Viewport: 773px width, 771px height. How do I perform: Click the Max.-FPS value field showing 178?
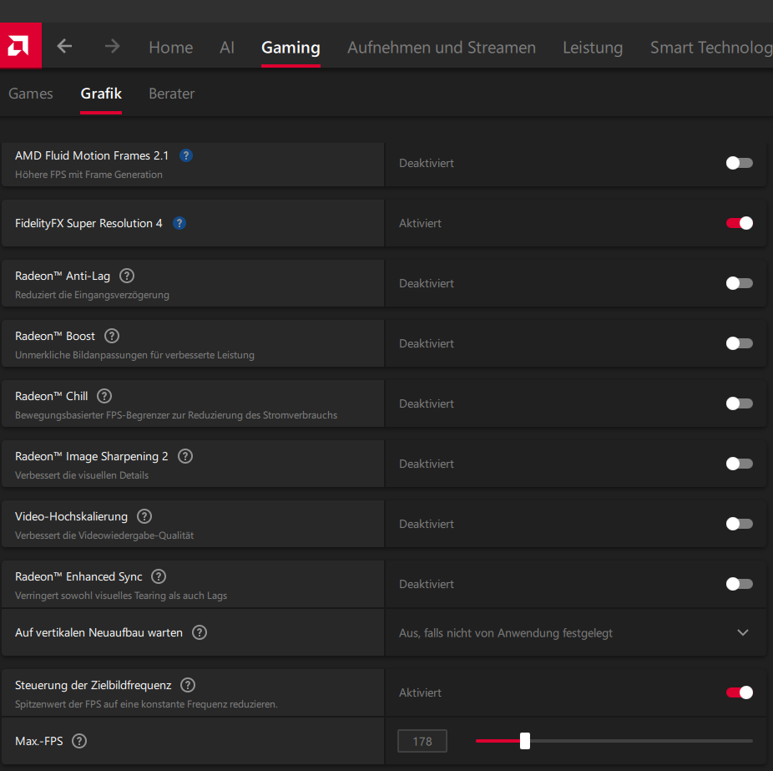pos(422,741)
